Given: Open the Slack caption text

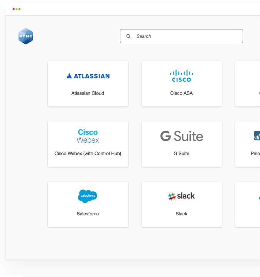Looking at the screenshot, I should tap(181, 214).
